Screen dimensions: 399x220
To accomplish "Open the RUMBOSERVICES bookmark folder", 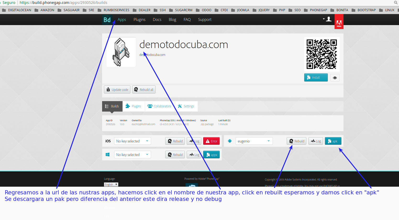I will 113,10.
